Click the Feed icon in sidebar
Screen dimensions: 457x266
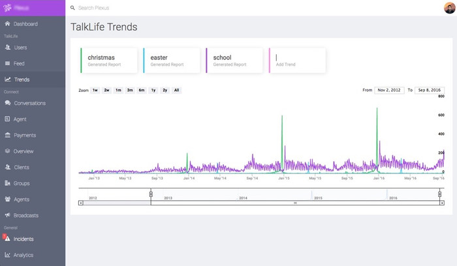[7, 64]
